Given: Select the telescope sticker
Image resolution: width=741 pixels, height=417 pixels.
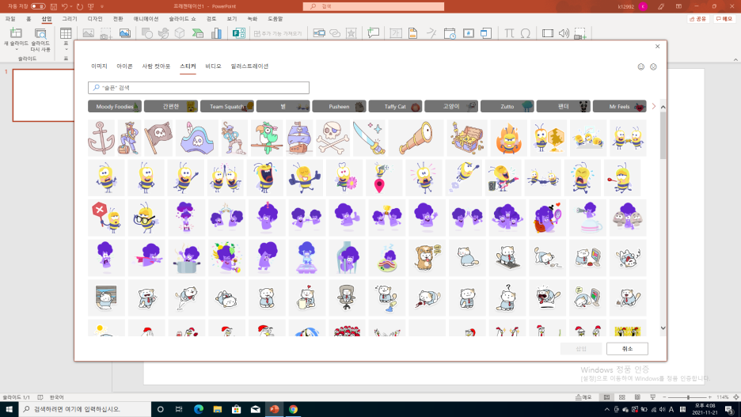Looking at the screenshot, I should point(416,138).
